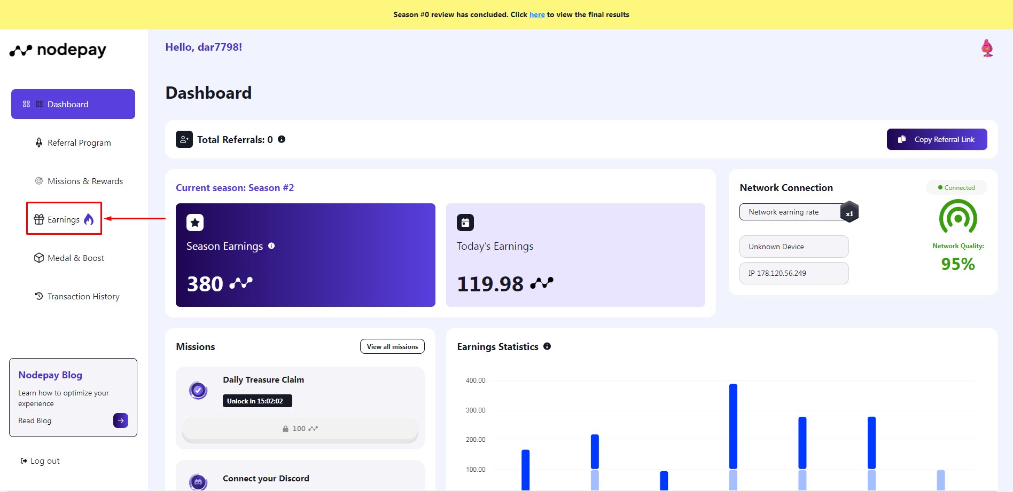Screen dimensions: 1013x492
Task: Click the Hello, dar7798! greeting
Action: coord(204,47)
